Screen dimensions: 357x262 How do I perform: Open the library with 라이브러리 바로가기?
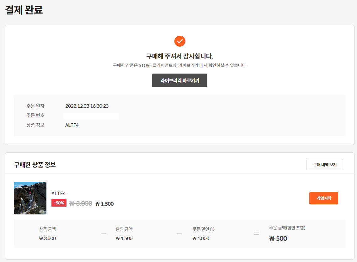click(180, 80)
